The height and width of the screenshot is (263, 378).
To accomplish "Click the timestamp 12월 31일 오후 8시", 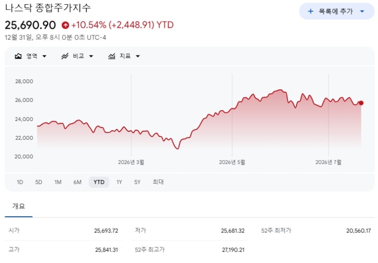I will [x=55, y=37].
